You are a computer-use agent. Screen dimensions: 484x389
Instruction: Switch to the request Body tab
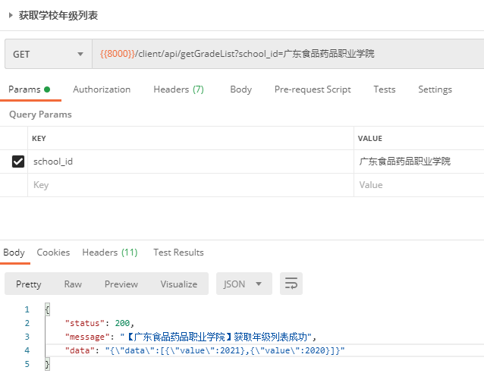[240, 89]
